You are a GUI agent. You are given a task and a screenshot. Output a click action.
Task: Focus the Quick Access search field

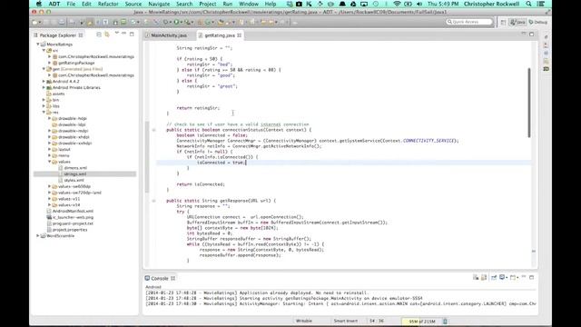point(469,22)
